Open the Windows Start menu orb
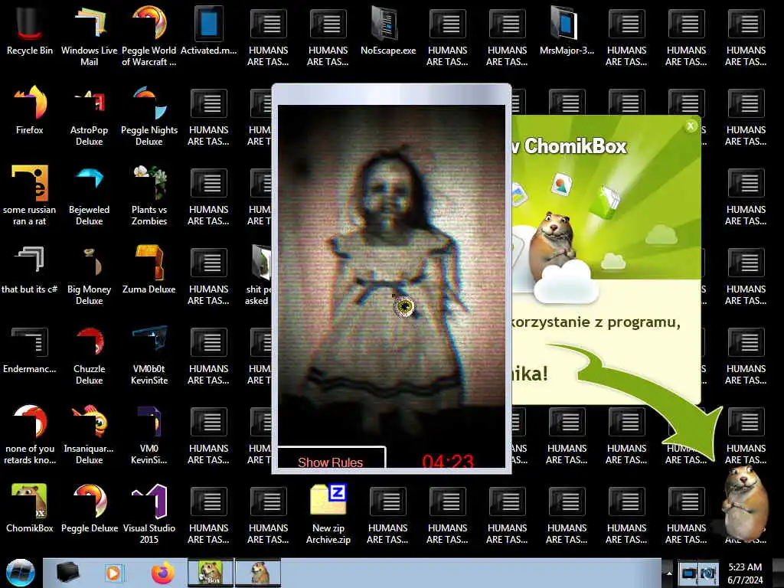Viewport: 784px width, 588px height. coord(20,573)
